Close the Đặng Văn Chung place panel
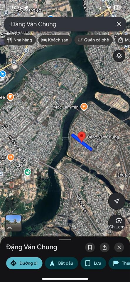Image resolution: width=130 pixels, height=282 pixels. pos(119,248)
